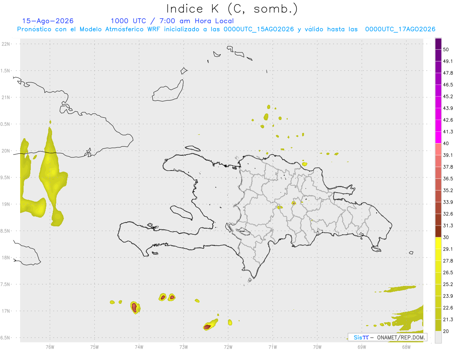Click the '71W' longitude label

pyautogui.click(x=272, y=347)
